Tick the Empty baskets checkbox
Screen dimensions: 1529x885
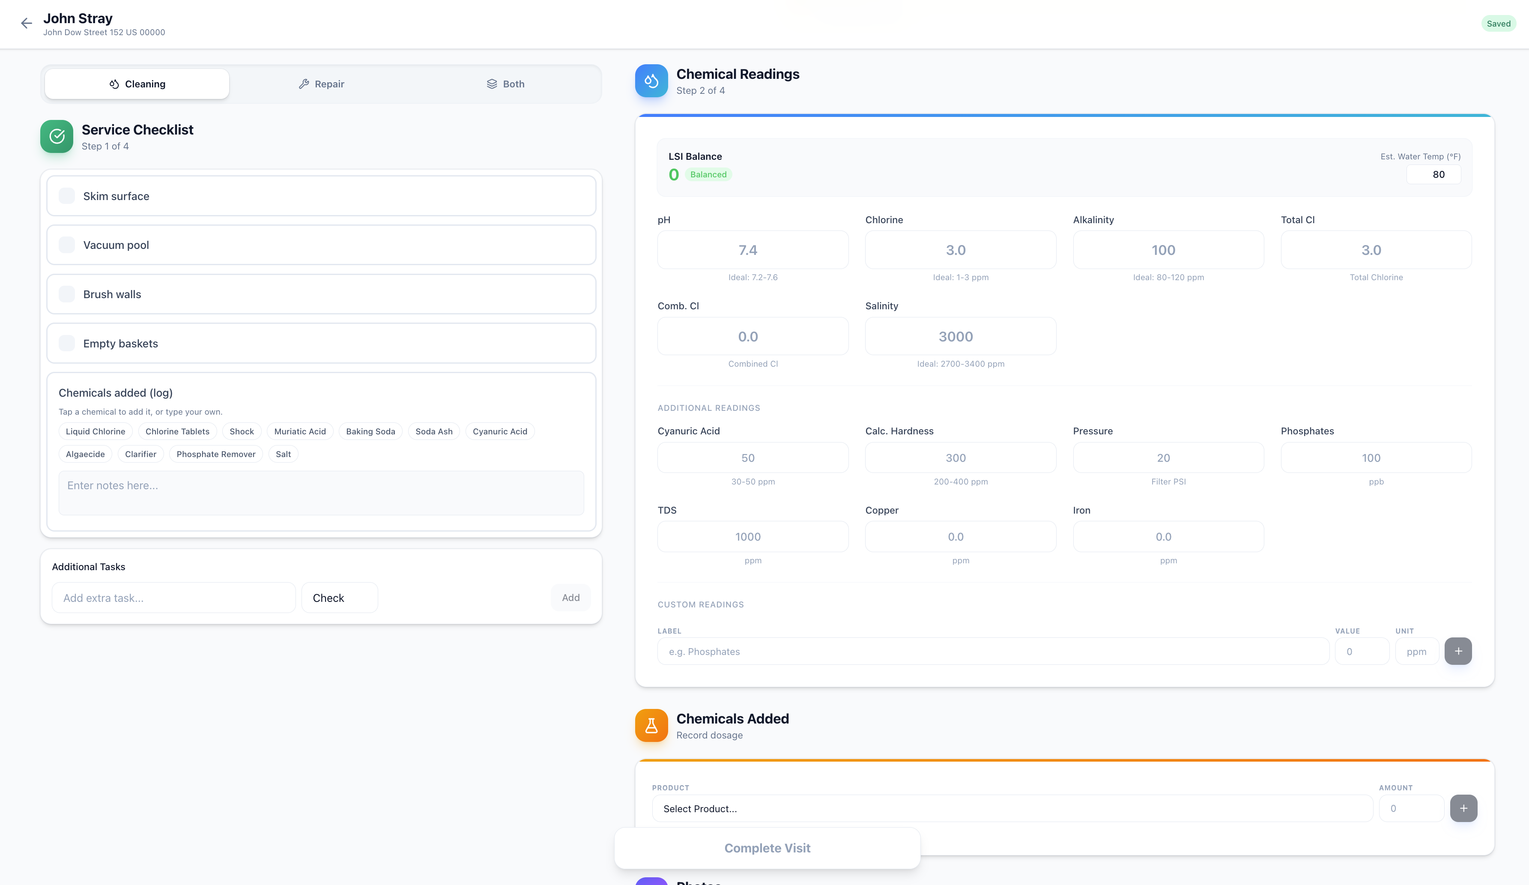[67, 344]
